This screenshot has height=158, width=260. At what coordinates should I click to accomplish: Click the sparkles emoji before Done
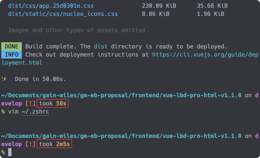click(4, 79)
